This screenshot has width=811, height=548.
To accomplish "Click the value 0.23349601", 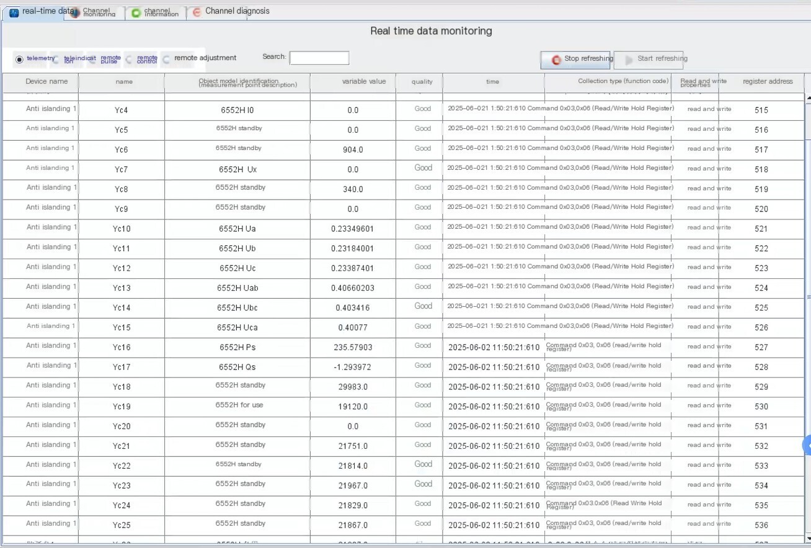I will (x=353, y=229).
